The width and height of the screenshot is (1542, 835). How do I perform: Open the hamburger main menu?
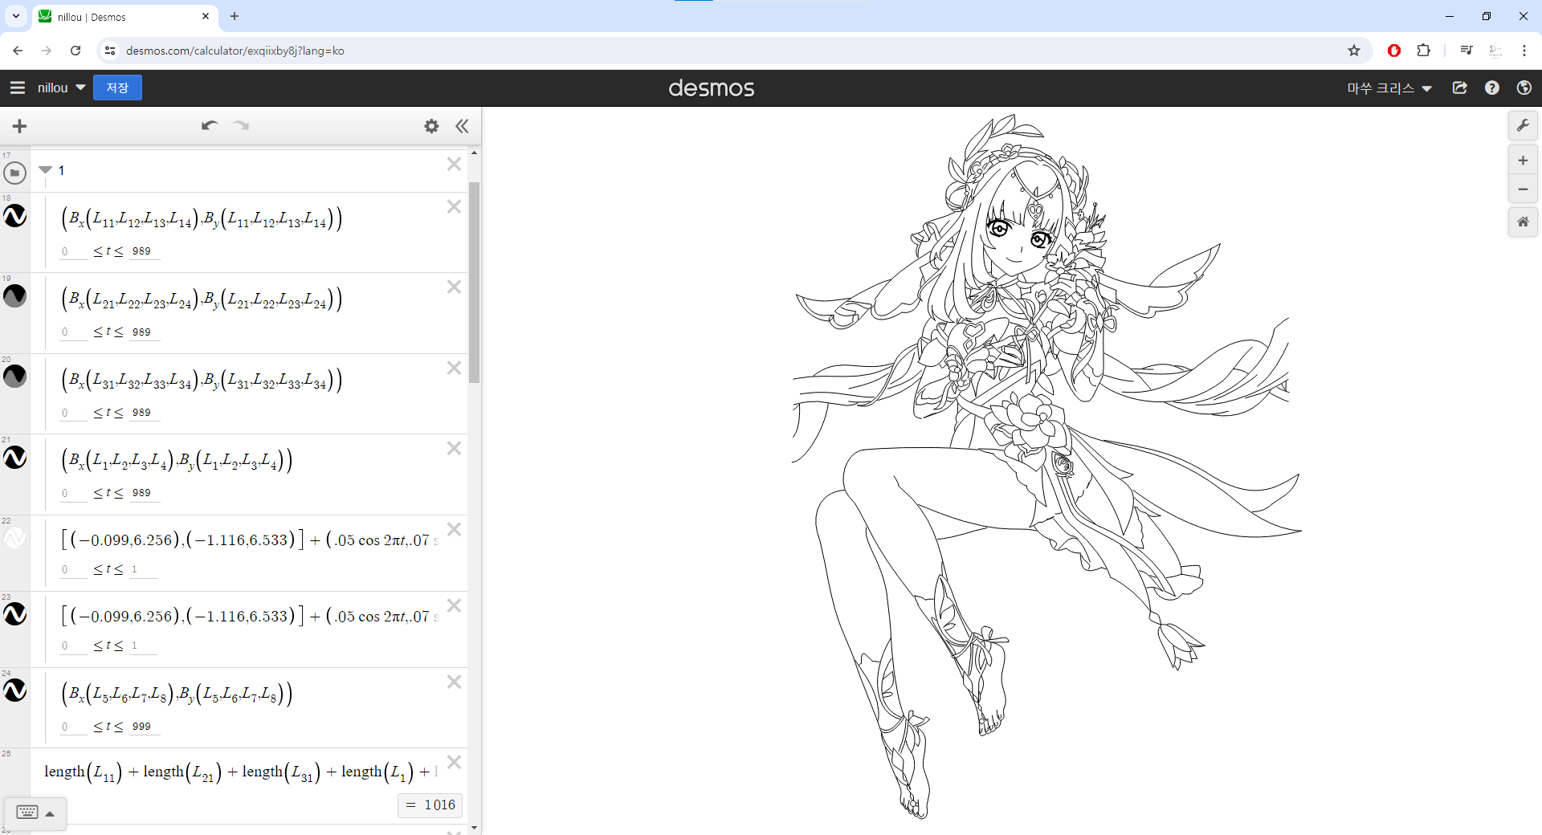tap(18, 88)
